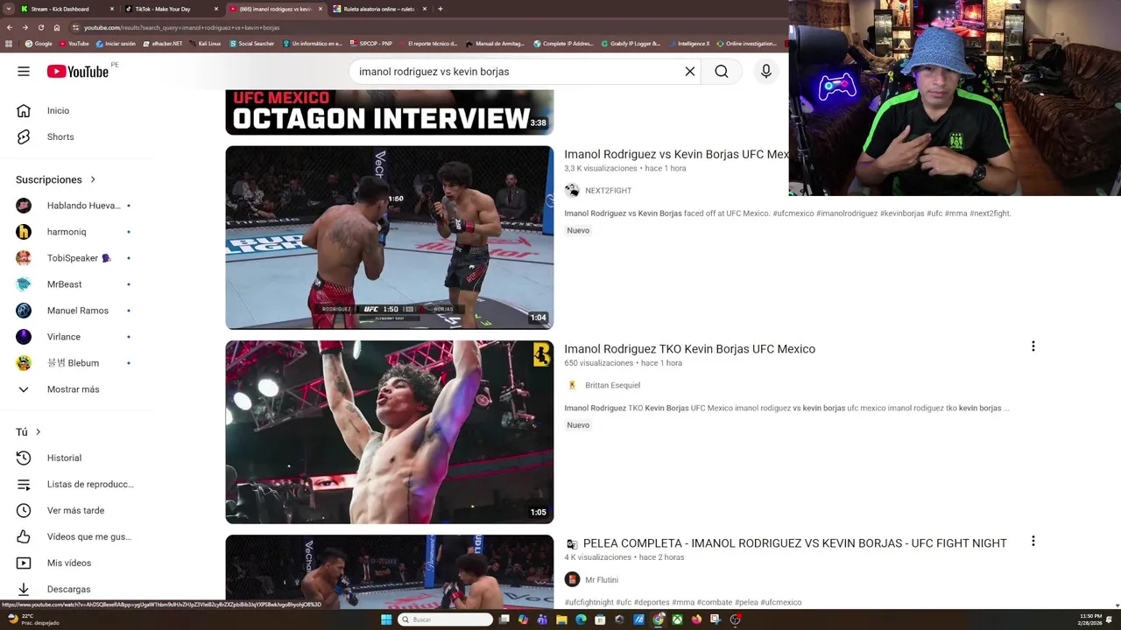Select the imanol rodriguez YouTube tab
Viewport: 1121px width, 630px height.
click(x=276, y=9)
